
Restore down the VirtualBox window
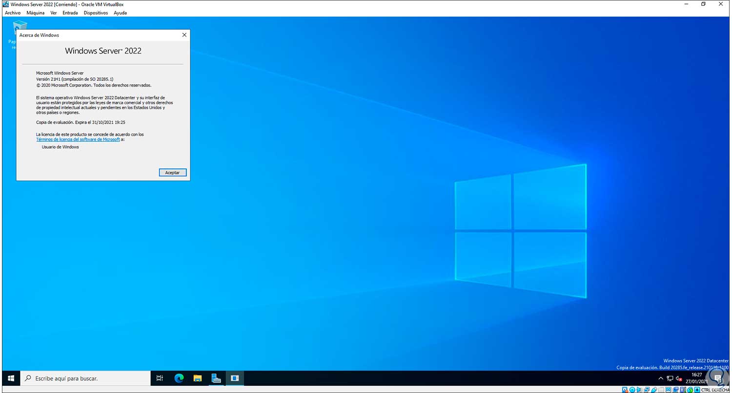coord(703,4)
